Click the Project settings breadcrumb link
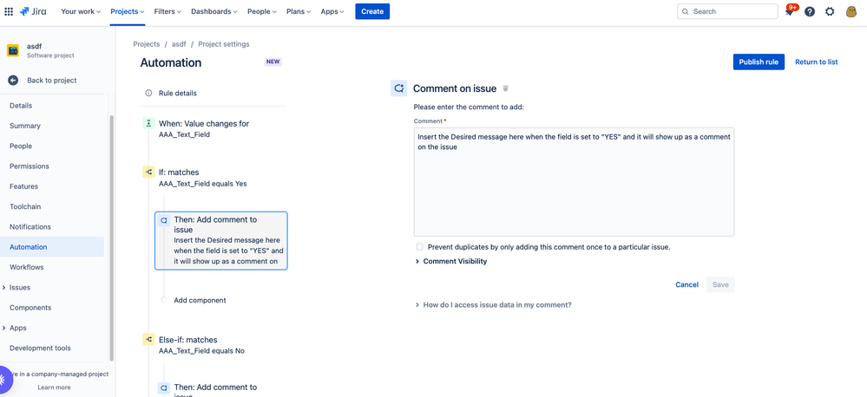867x397 pixels. 224,44
